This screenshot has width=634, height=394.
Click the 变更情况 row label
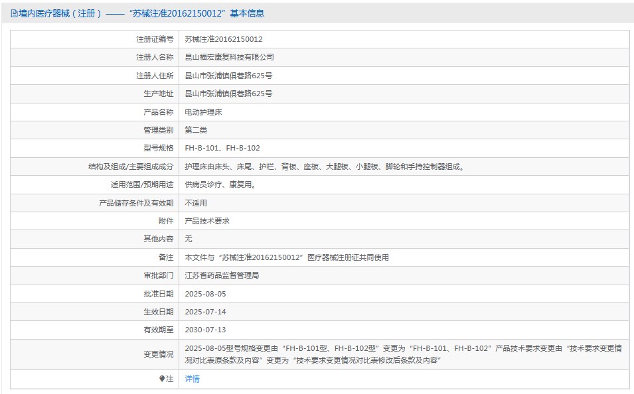(159, 354)
